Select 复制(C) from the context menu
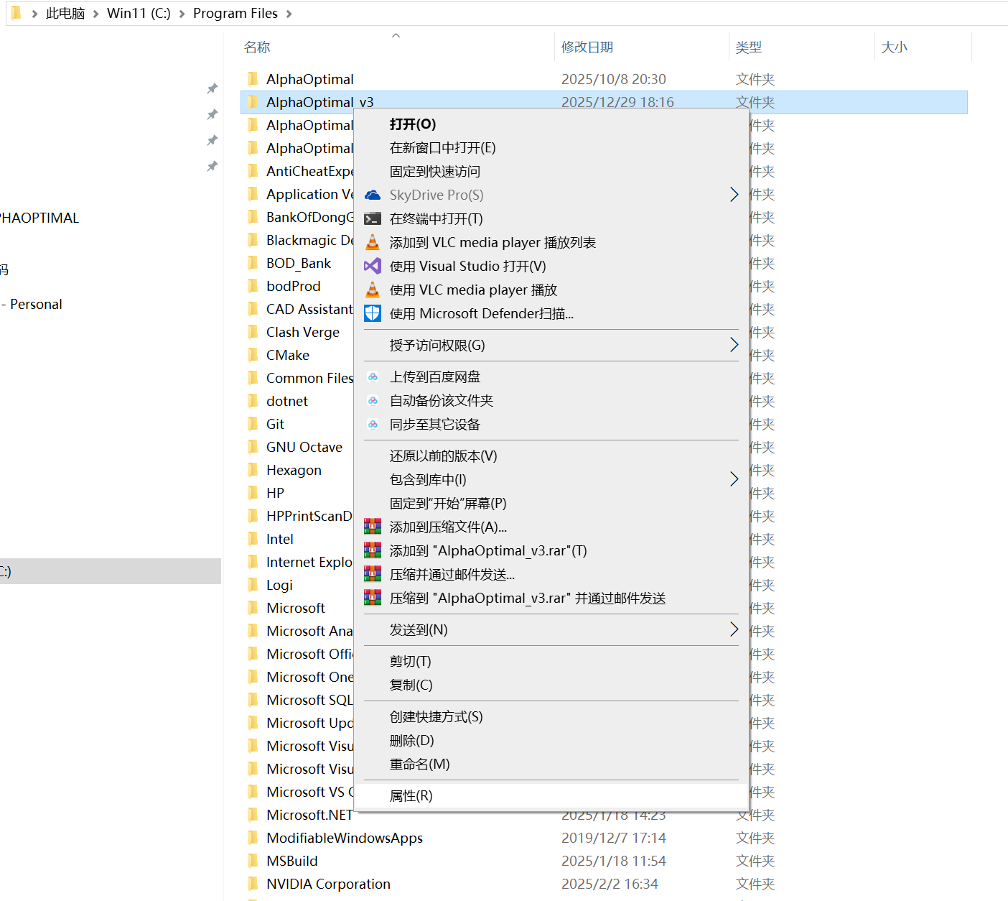The width and height of the screenshot is (1008, 901). 411,685
